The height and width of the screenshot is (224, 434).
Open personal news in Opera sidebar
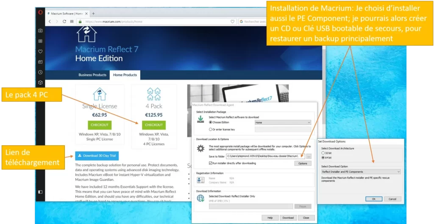tap(40, 62)
